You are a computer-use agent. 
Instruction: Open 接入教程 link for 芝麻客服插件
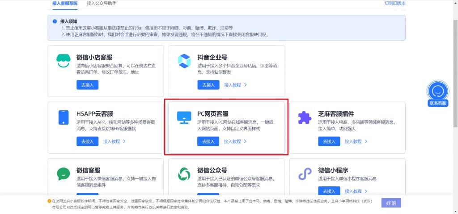[356, 141]
